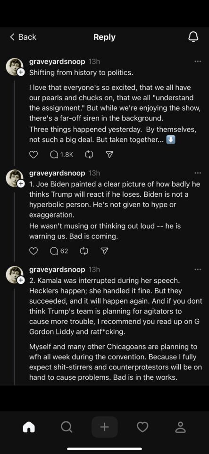Open the 1.8K replies on first post
This screenshot has height=454, width=209.
(61, 155)
